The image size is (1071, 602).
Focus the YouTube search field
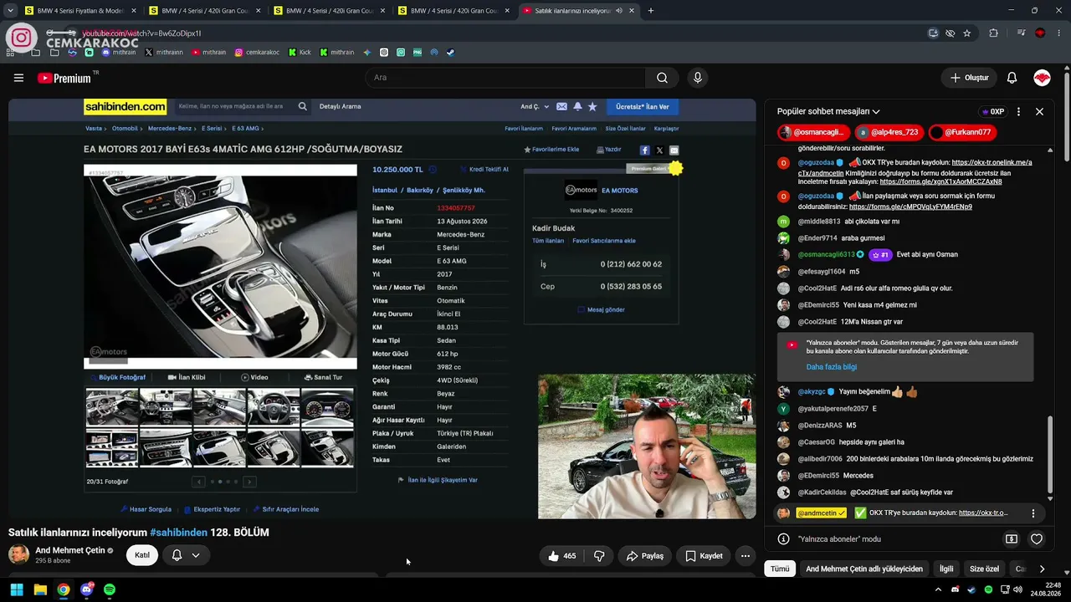[505, 78]
